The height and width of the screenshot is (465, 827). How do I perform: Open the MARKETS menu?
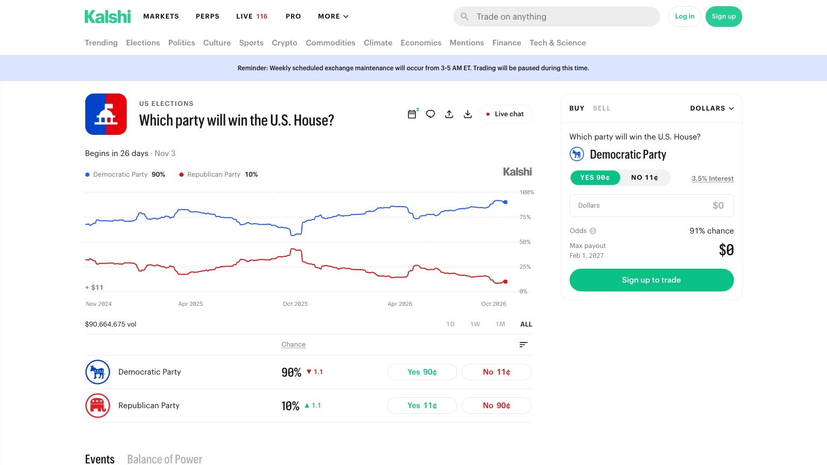(x=161, y=17)
